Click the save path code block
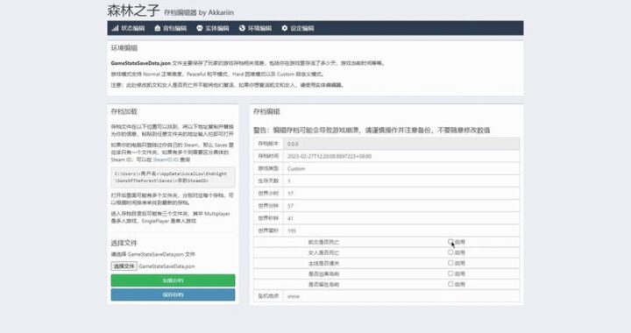Screen dimensions: 631x333 (173, 177)
